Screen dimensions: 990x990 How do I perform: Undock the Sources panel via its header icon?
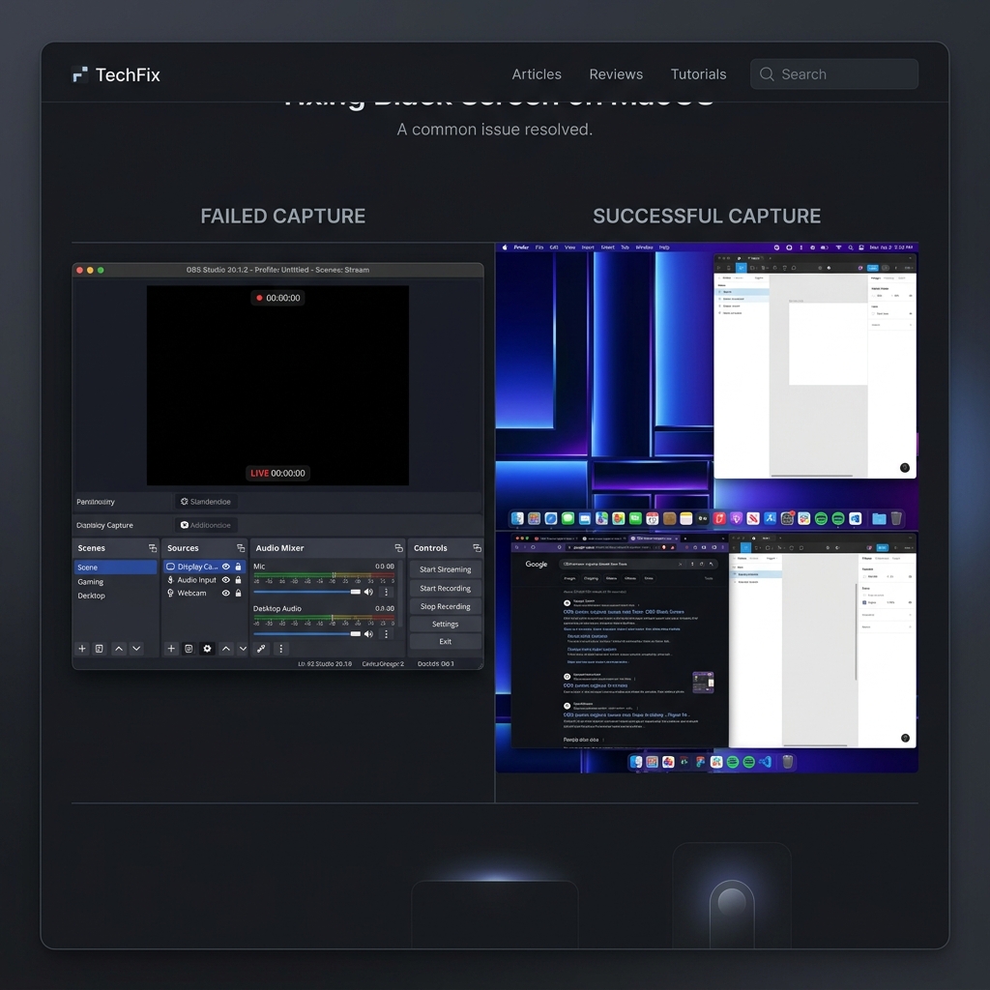pos(241,548)
